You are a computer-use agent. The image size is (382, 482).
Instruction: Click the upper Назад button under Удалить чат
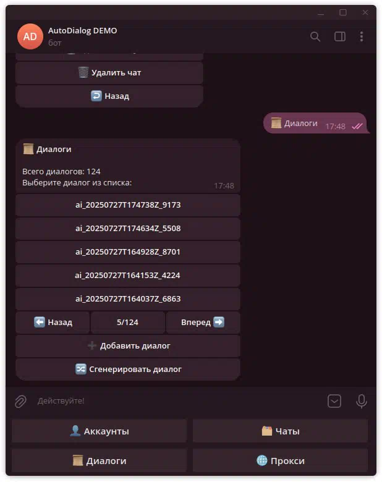(x=109, y=96)
